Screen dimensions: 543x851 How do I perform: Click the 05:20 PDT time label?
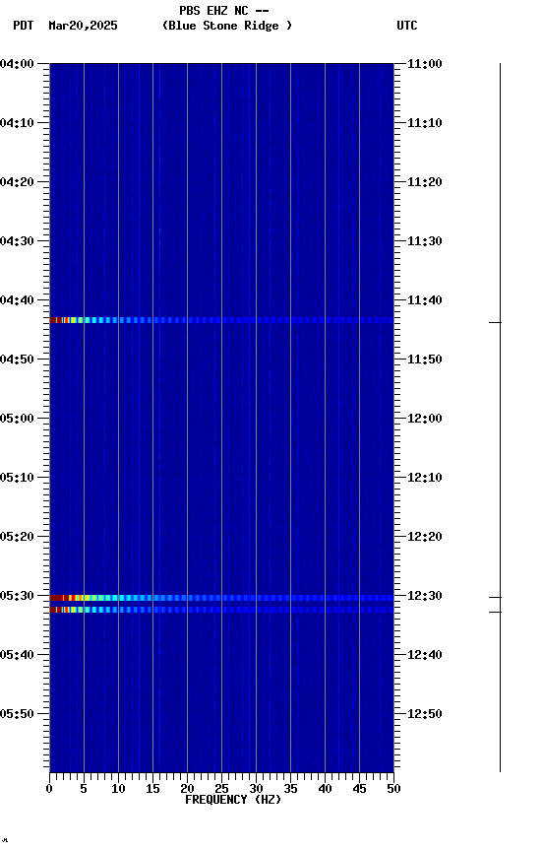click(x=17, y=537)
